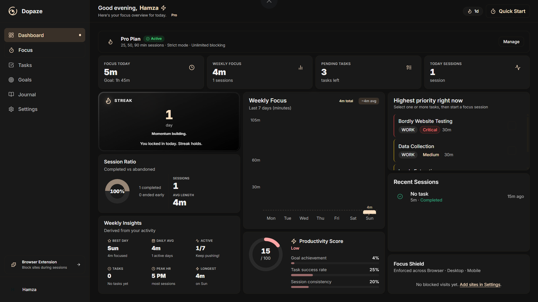Screen dimensions: 538x302
Task: Click the flame icon in Pro Plan banner
Action: [x=110, y=42]
